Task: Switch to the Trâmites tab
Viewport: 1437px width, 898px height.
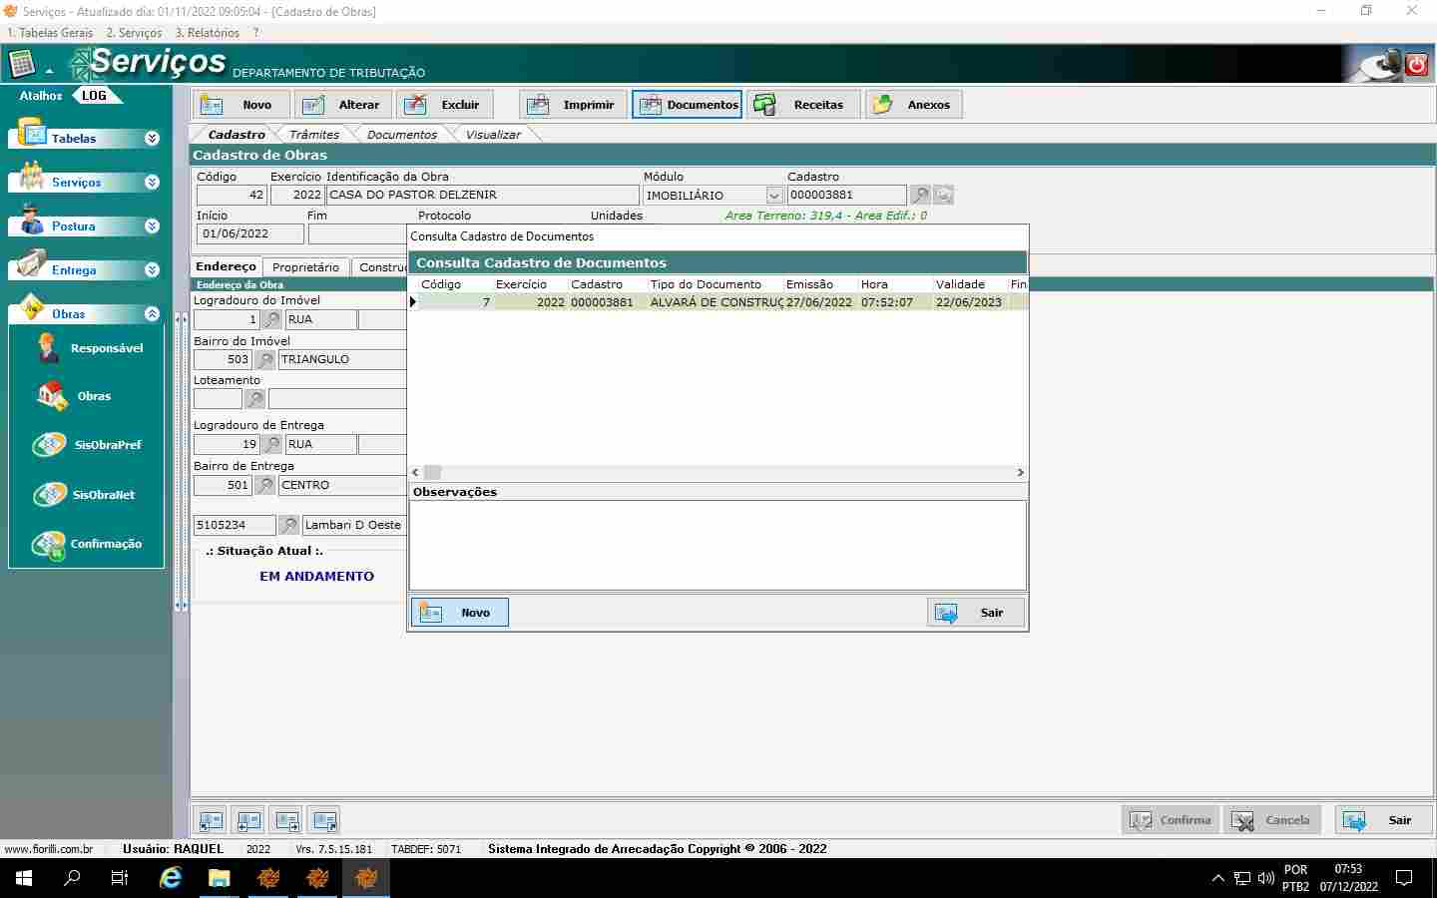Action: [x=313, y=135]
